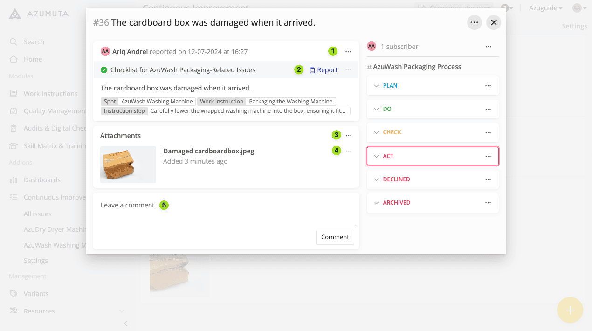
Task: Close the issue #36 dialog
Action: tap(494, 22)
